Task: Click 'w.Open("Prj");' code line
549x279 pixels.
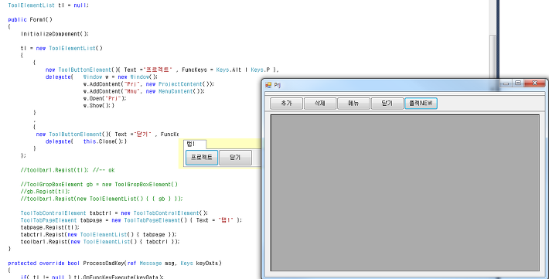Action: pos(104,98)
